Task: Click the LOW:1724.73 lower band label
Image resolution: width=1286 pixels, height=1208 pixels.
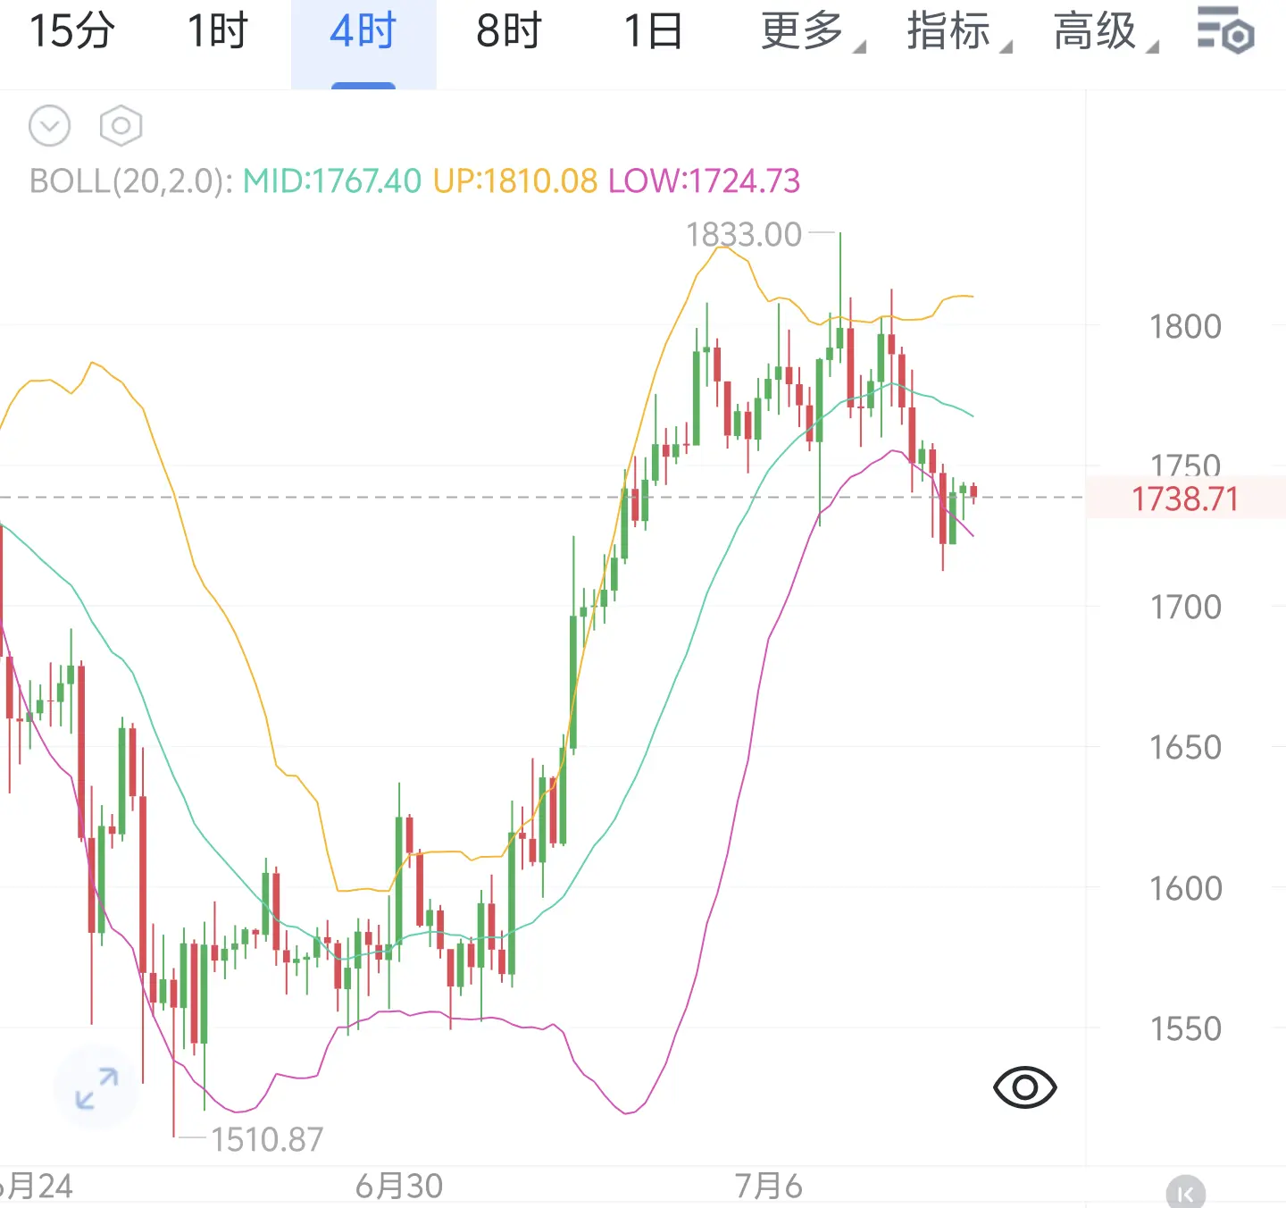Action: click(x=705, y=181)
